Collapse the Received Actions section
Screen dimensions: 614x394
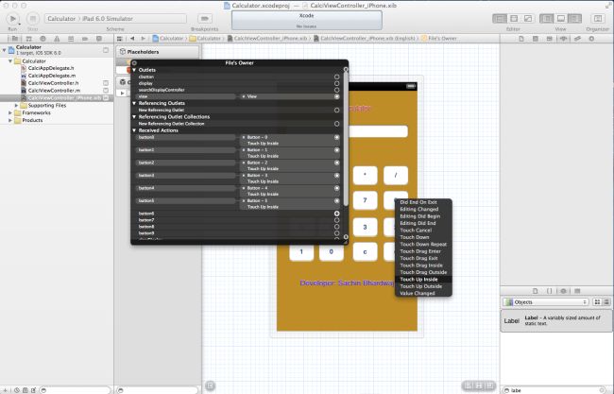134,130
